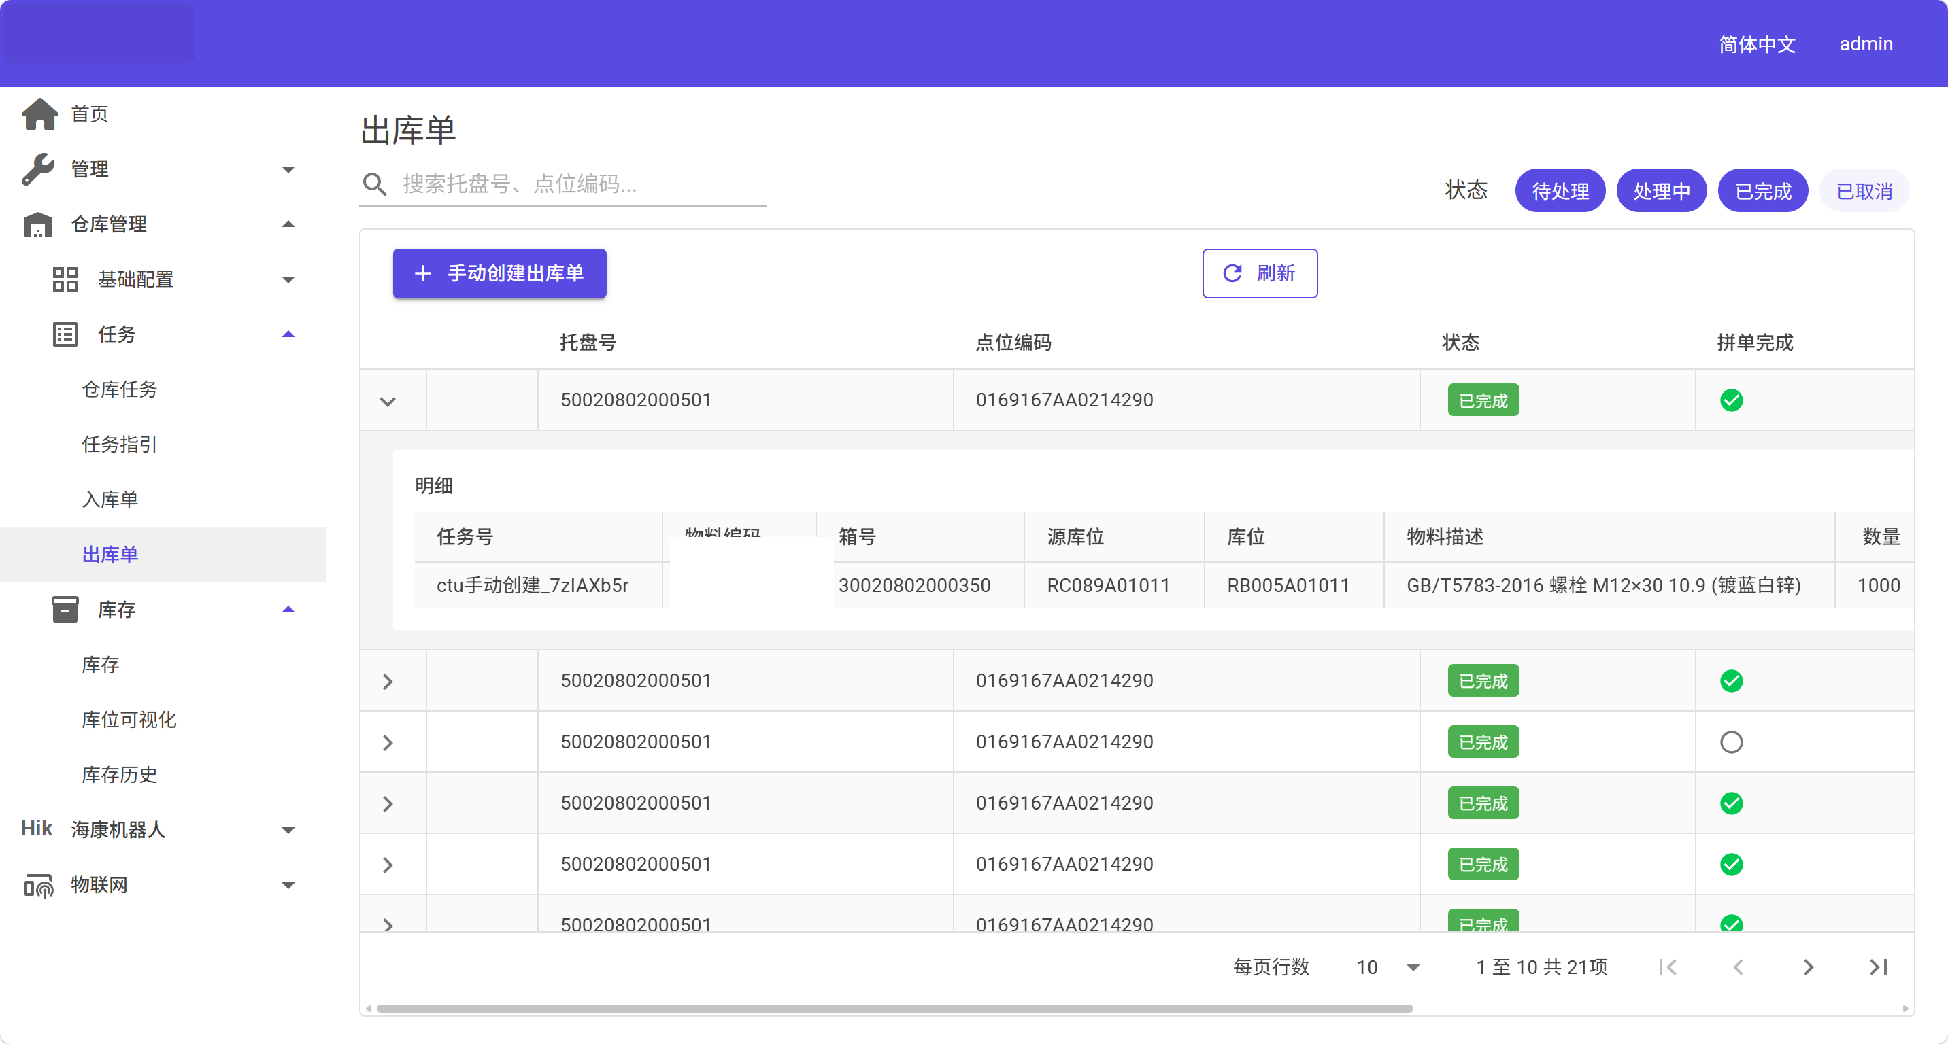Screen dimensions: 1948x1044
Task: Expand the 基础配置 submenu arrow
Action: pos(288,279)
